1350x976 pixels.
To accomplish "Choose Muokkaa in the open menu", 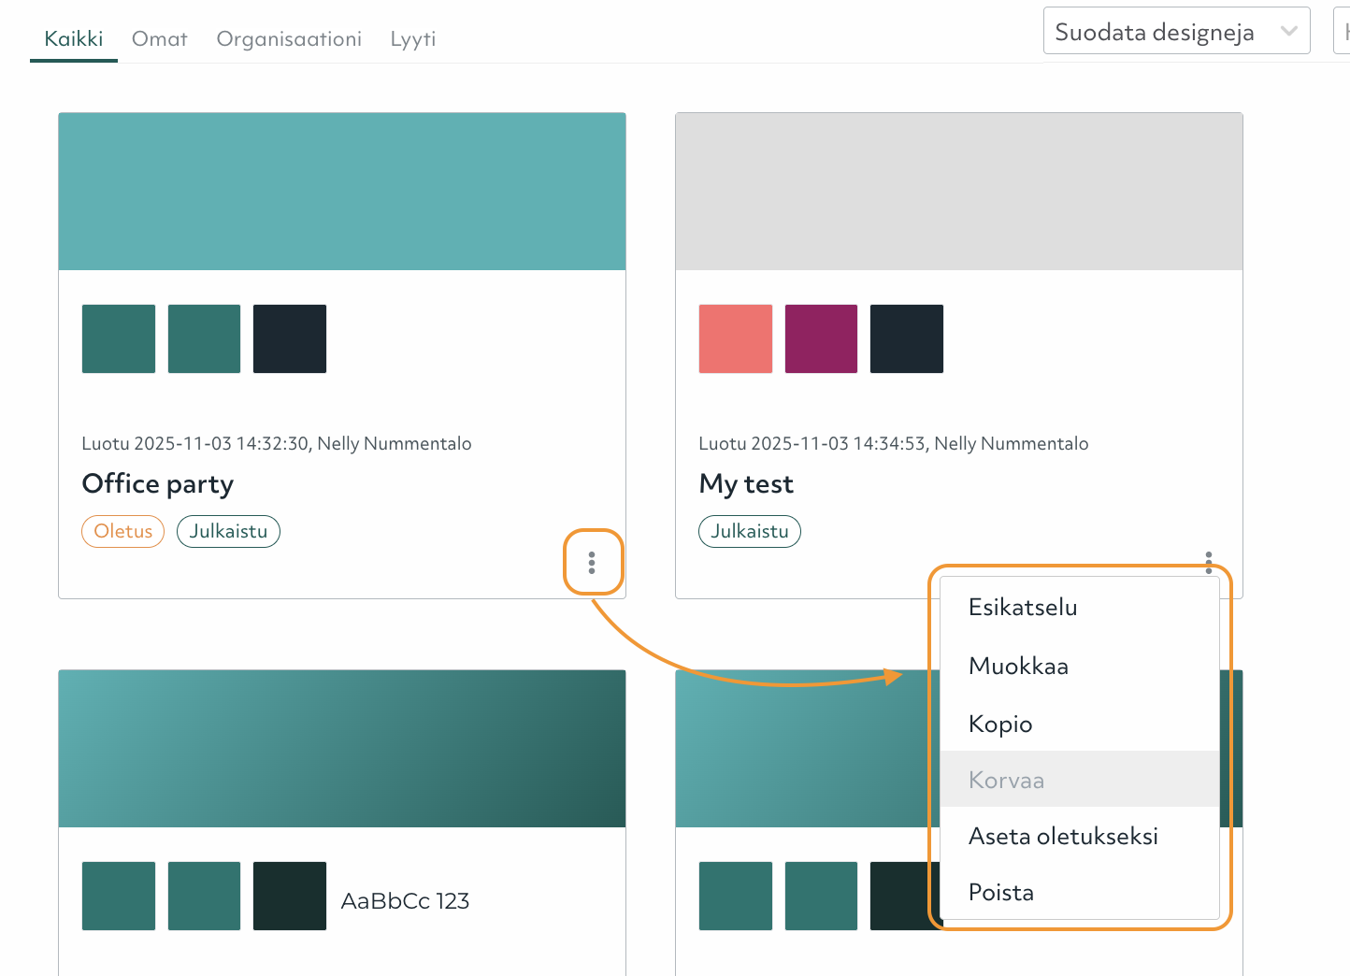I will pos(1020,666).
